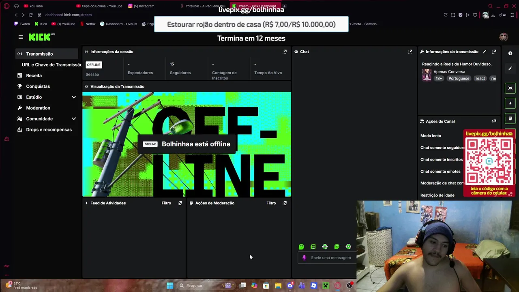
Task: Click the weather widget on taskbar
Action: point(22,286)
